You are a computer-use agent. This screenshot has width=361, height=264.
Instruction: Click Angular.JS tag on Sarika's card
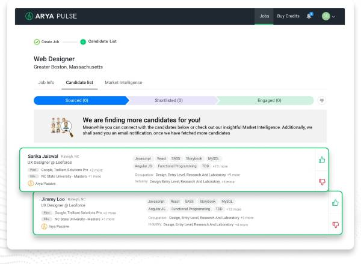tap(143, 166)
